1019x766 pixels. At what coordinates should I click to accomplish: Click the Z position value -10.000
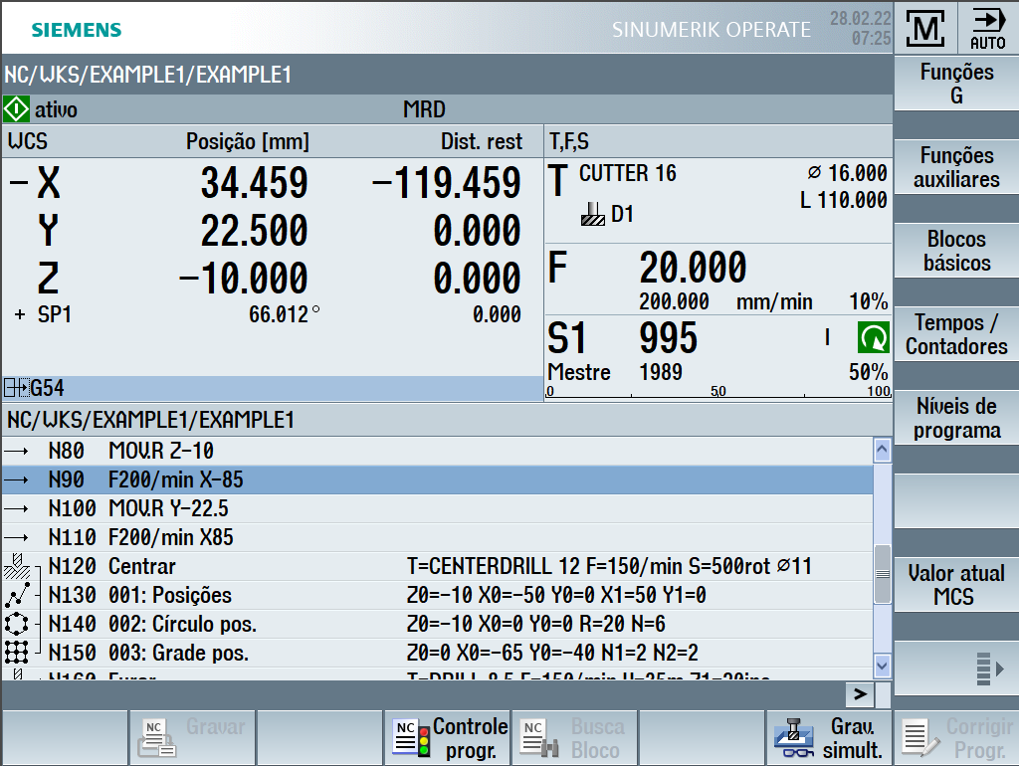click(244, 279)
